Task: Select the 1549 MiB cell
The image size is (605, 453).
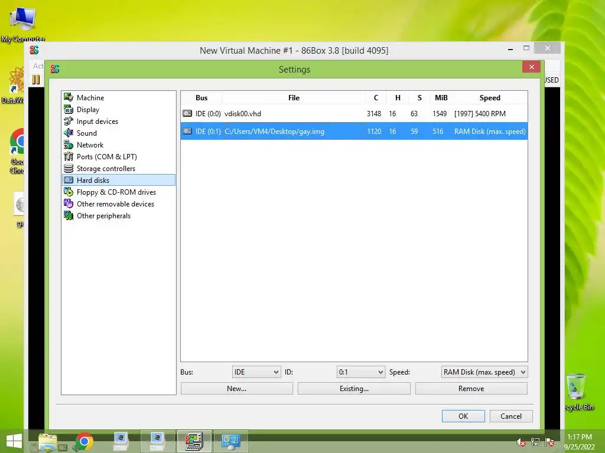Action: point(440,114)
